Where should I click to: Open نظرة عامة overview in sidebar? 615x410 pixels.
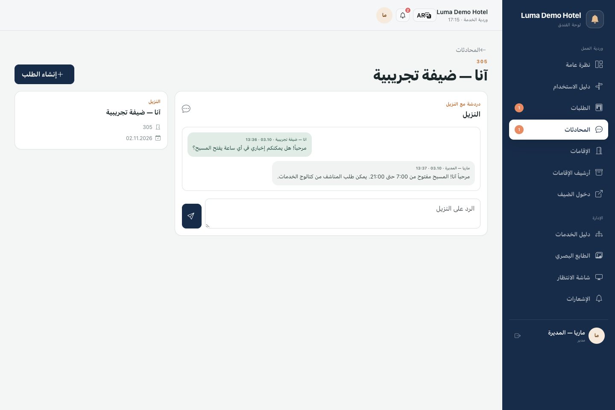tap(558, 64)
